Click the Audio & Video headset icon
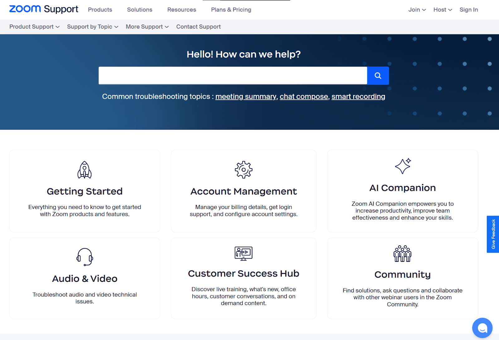499x340 pixels. pos(85,257)
